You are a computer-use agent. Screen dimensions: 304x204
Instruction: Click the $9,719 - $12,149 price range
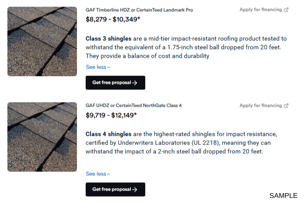coord(111,115)
